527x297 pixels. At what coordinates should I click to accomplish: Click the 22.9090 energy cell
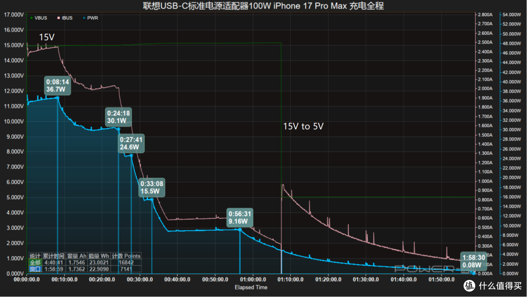tap(99, 269)
